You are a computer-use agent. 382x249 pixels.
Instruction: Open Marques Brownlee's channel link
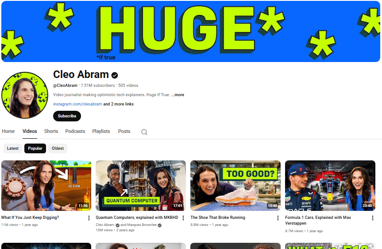tap(142, 225)
